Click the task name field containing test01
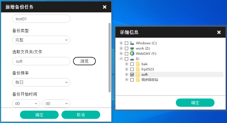The height and width of the screenshot is (123, 227). point(41,19)
